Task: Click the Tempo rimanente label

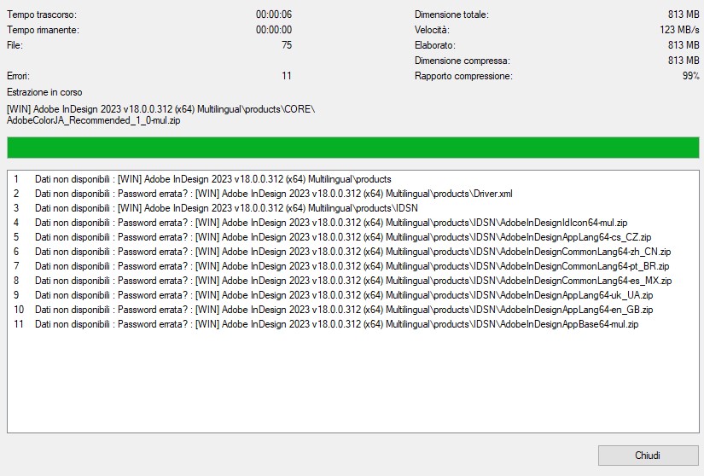Action: (44, 30)
